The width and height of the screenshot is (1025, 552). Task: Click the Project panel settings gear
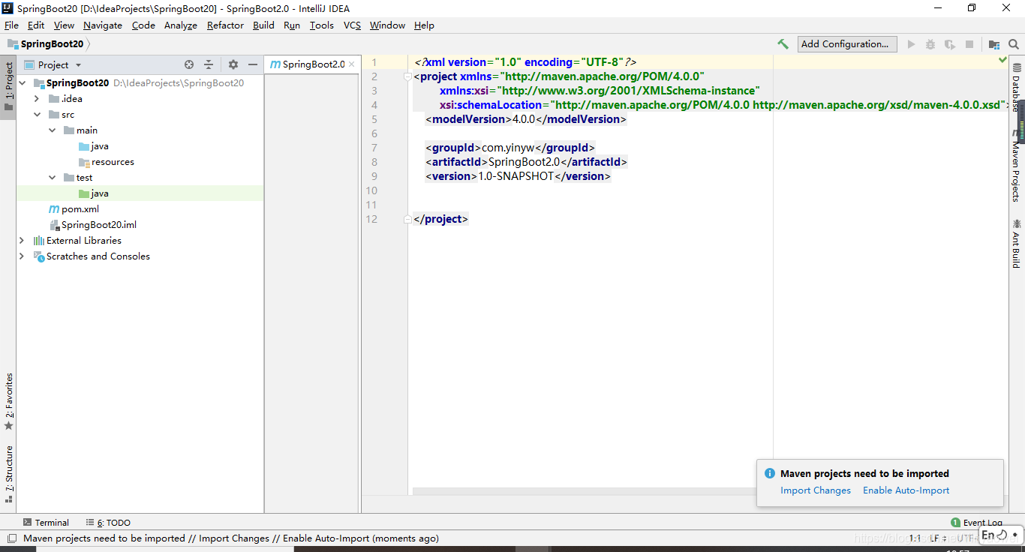click(232, 64)
